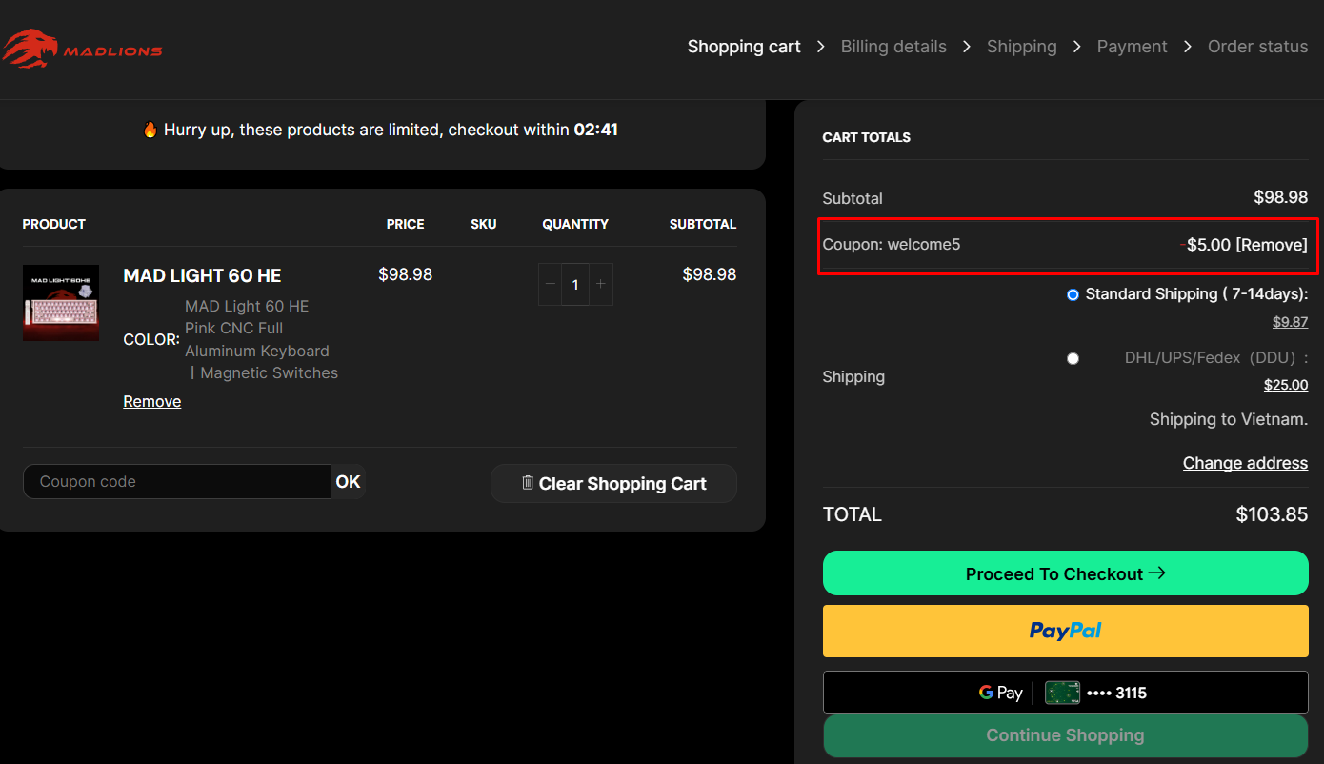1324x764 pixels.
Task: Select Standard Shipping radio option
Action: (x=1073, y=295)
